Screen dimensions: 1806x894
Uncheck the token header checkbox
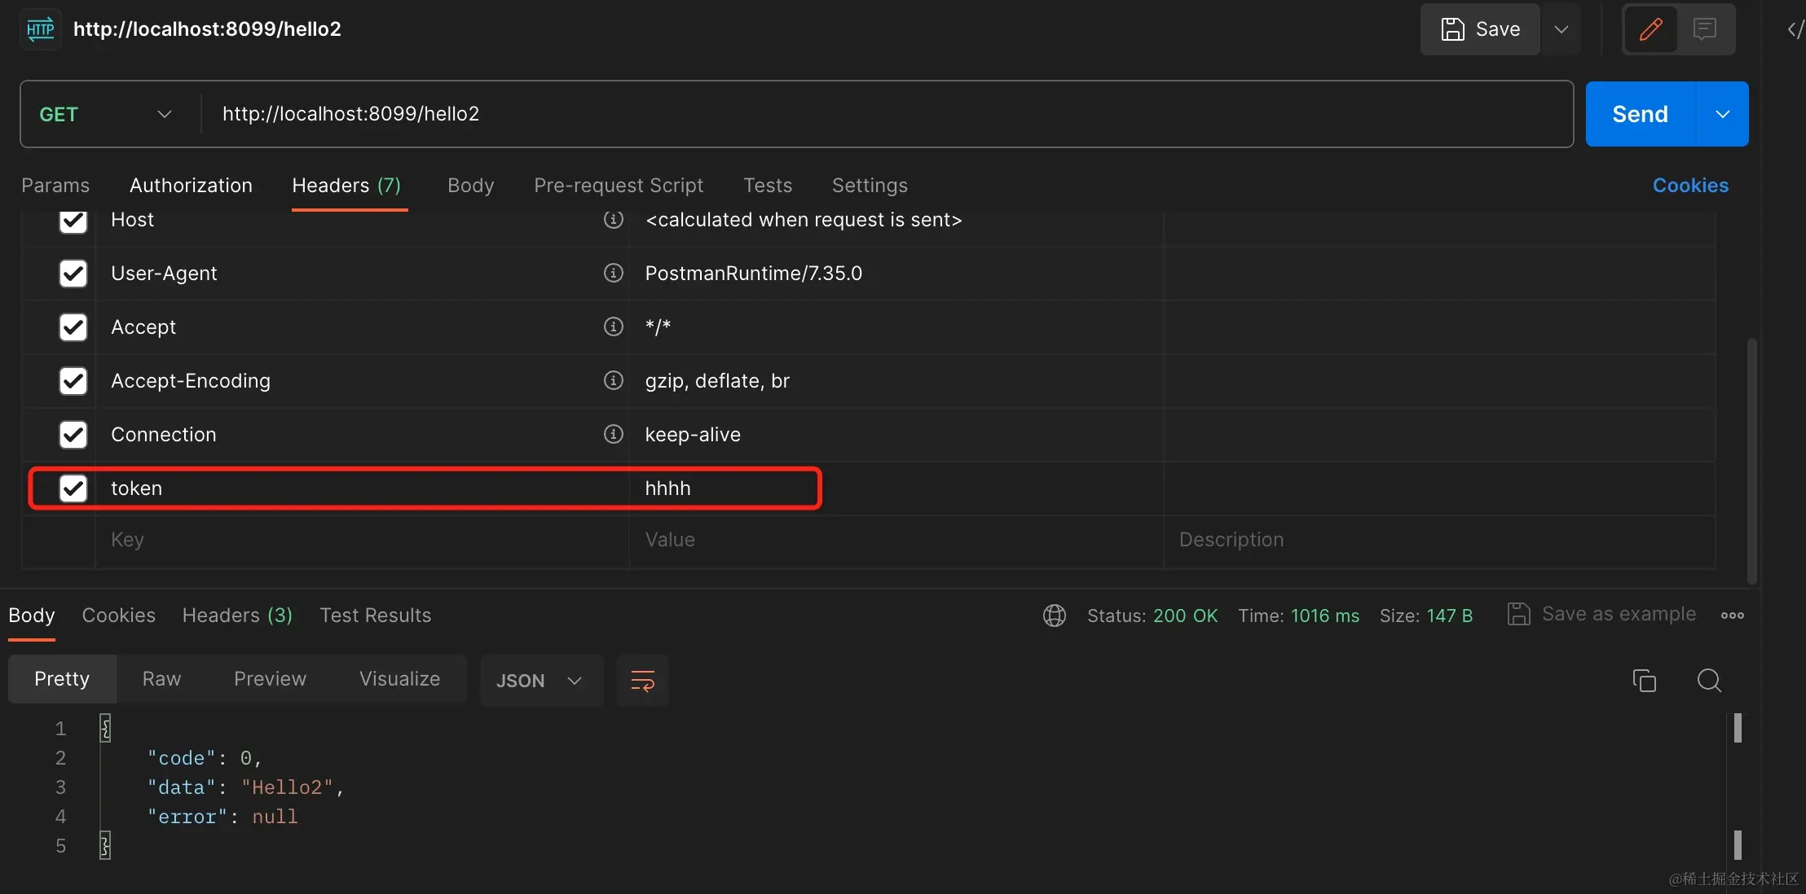coord(73,489)
